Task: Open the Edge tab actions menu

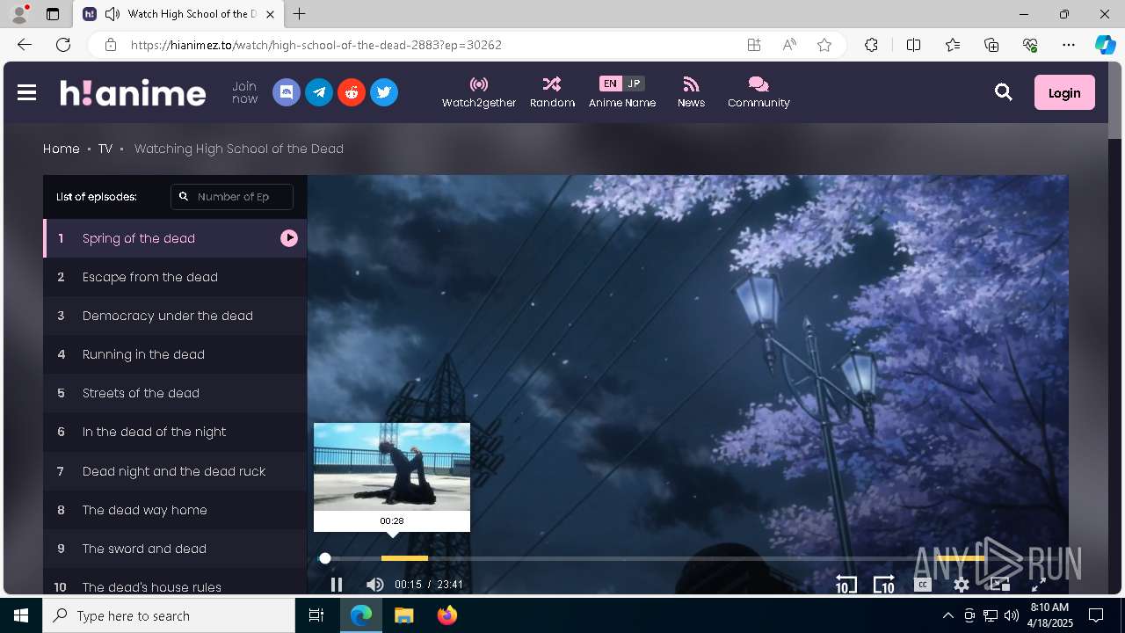Action: pos(53,14)
